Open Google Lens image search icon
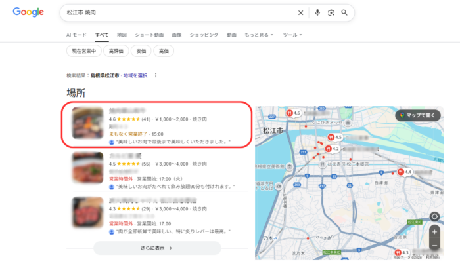460x266 pixels. click(331, 12)
